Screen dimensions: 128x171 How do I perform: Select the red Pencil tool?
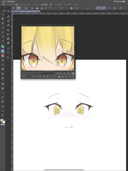click(3, 56)
